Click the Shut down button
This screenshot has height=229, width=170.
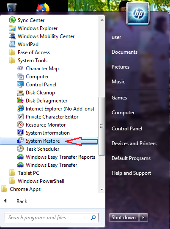tap(123, 218)
